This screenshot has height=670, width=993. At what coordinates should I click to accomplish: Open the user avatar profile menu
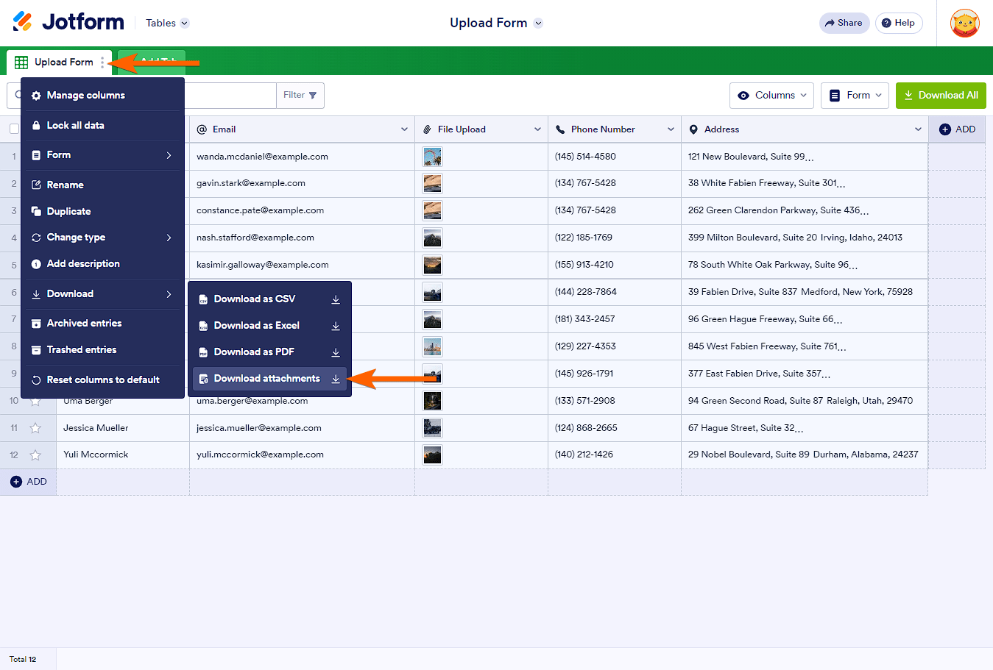964,24
